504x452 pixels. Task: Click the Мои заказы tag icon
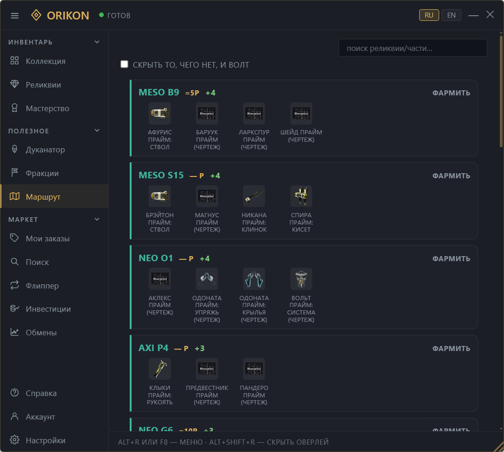(x=14, y=238)
